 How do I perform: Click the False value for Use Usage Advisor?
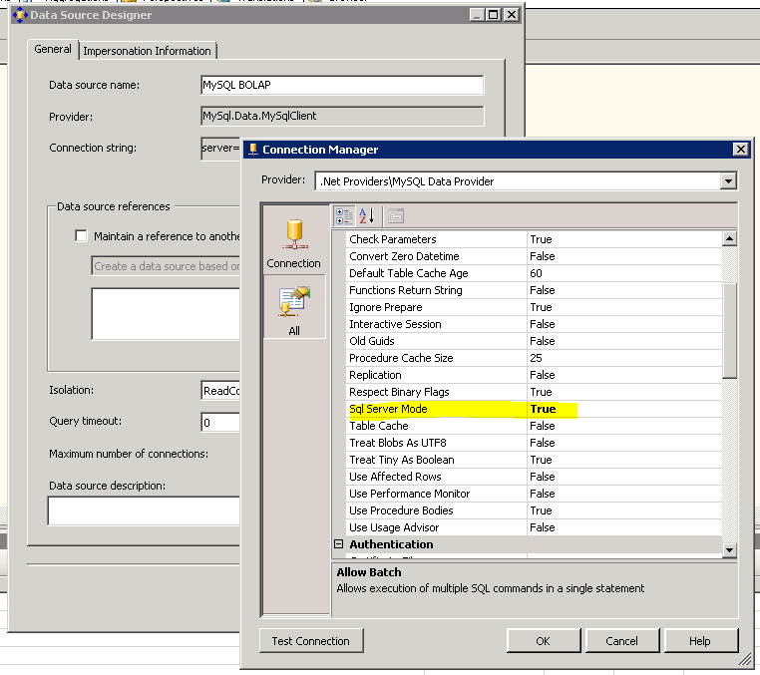click(543, 527)
